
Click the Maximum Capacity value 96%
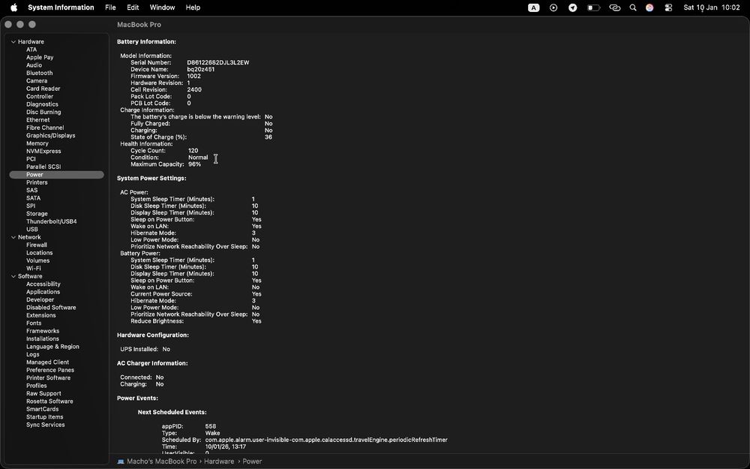click(x=195, y=164)
